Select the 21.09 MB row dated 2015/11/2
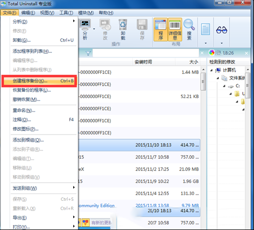Screen dimensions: 254x230 tap(139, 169)
